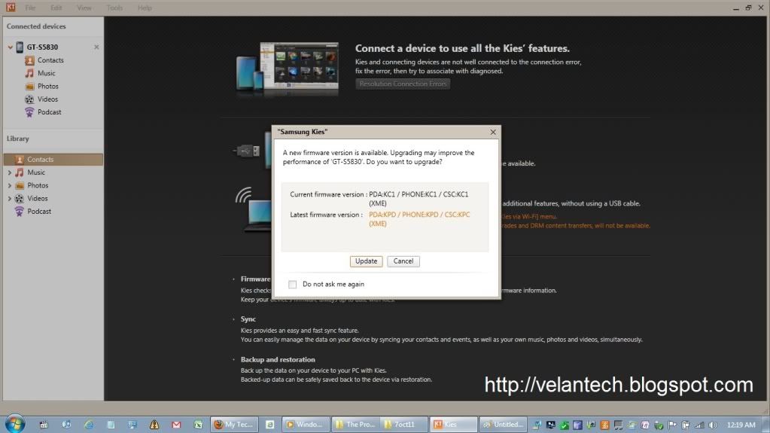
Task: Open Videos under the GT-S5830 device
Action: (x=47, y=99)
